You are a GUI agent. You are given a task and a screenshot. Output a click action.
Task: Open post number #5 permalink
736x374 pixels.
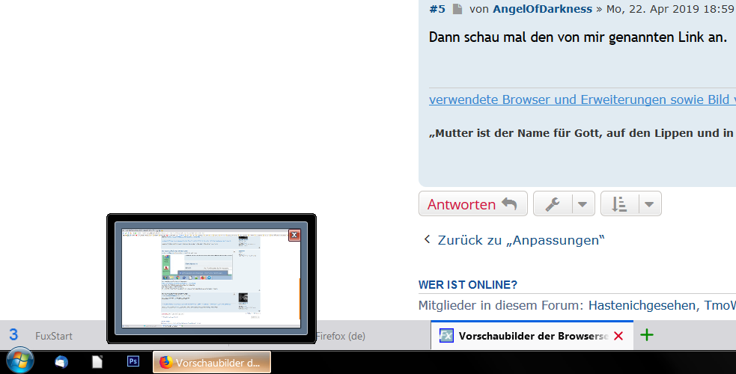pyautogui.click(x=437, y=9)
